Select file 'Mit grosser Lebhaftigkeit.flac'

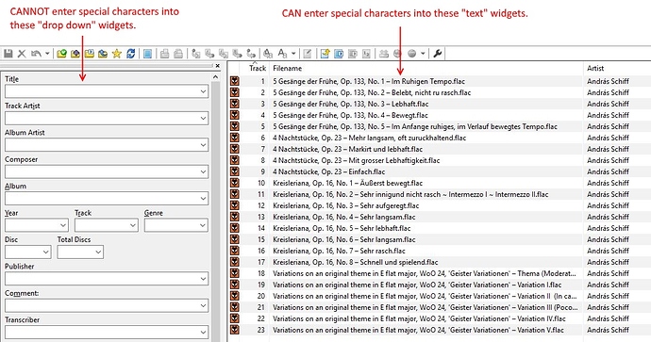tap(356, 160)
